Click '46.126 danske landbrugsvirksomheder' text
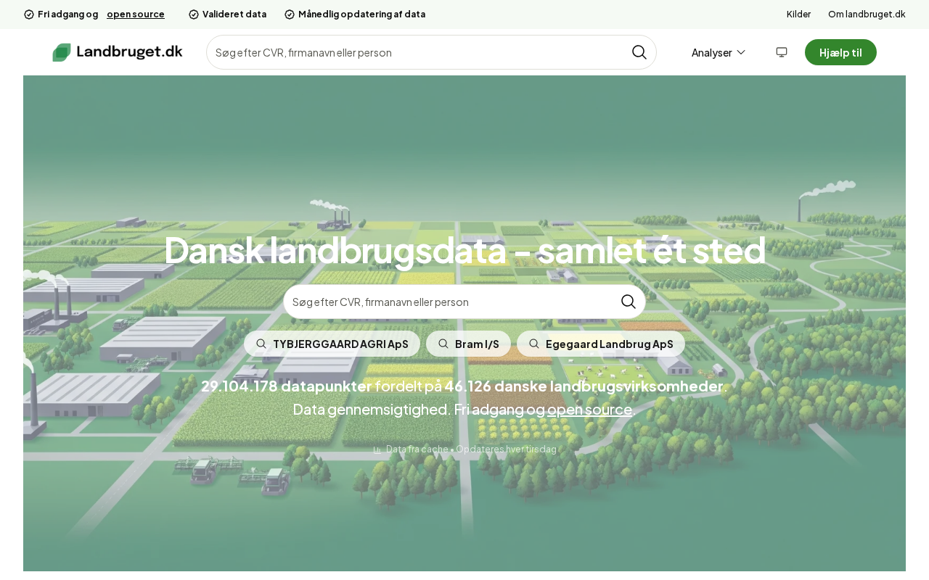The width and height of the screenshot is (929, 580). tap(584, 386)
